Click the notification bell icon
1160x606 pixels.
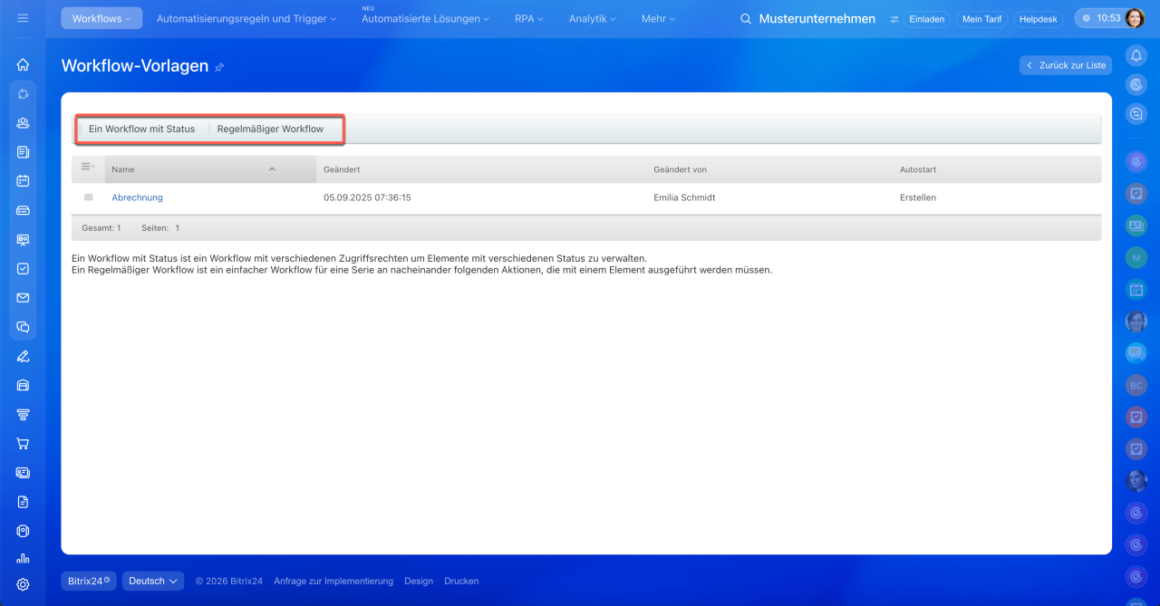[x=1136, y=56]
